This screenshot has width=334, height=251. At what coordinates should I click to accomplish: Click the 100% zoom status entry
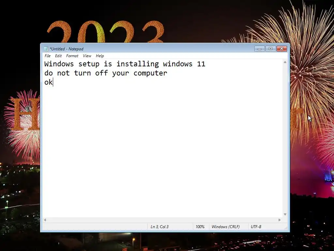[200, 227]
